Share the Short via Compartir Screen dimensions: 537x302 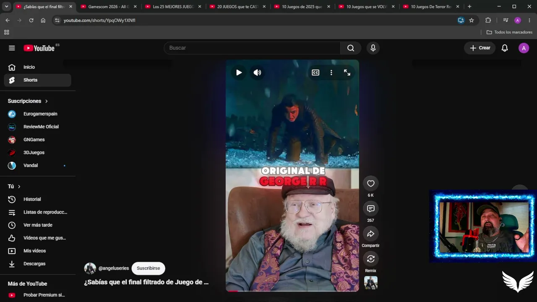point(370,234)
